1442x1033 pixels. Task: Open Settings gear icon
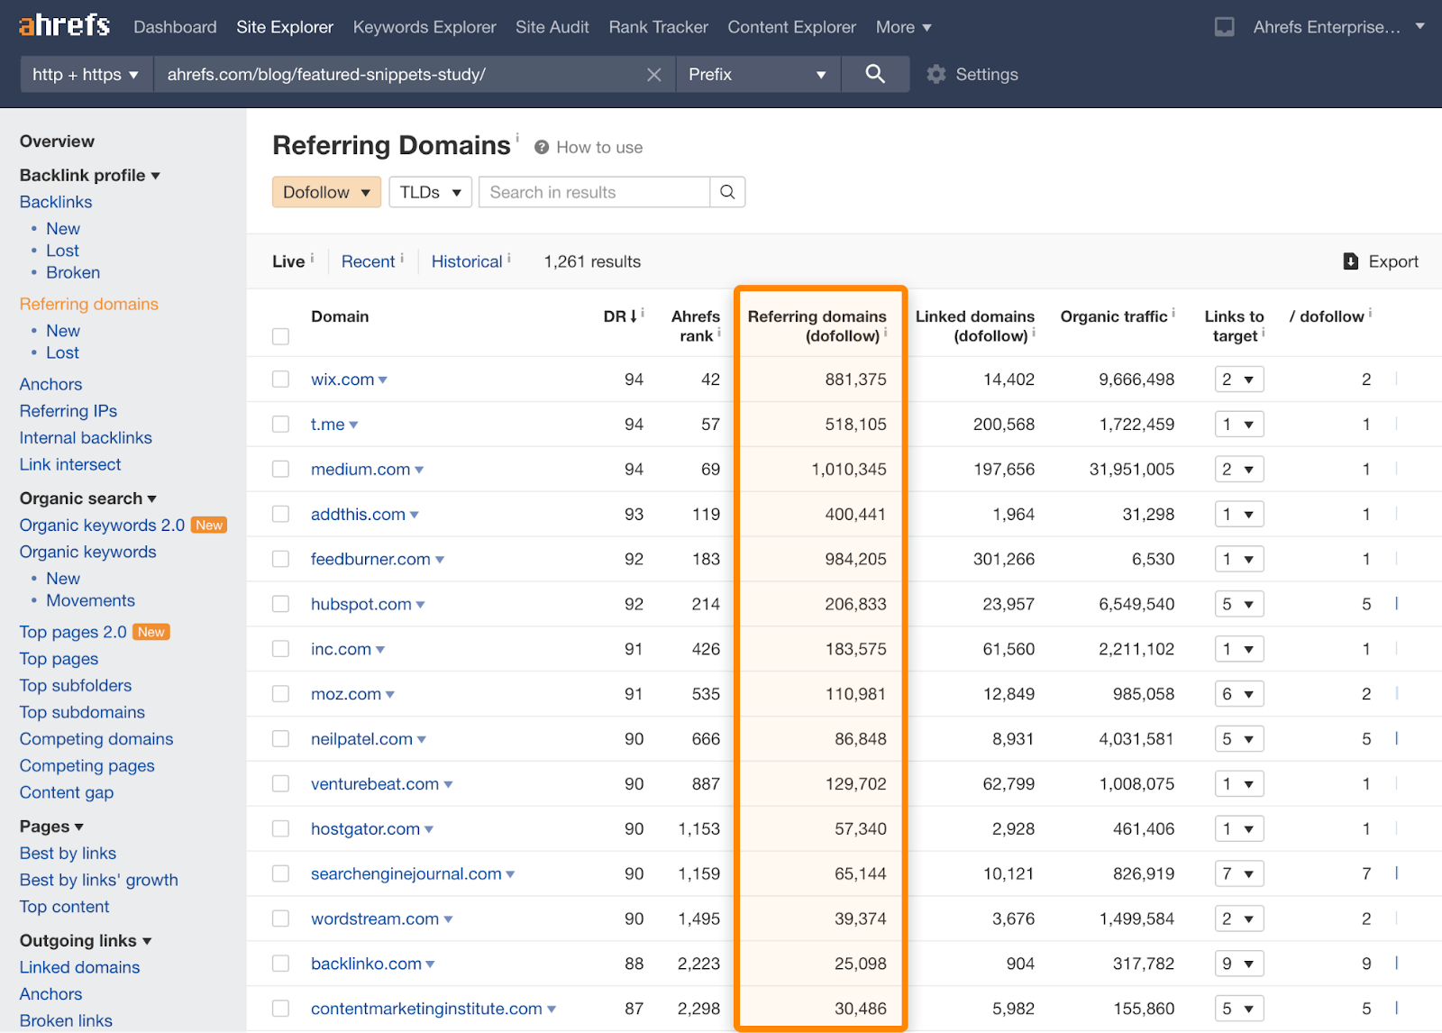click(x=936, y=75)
